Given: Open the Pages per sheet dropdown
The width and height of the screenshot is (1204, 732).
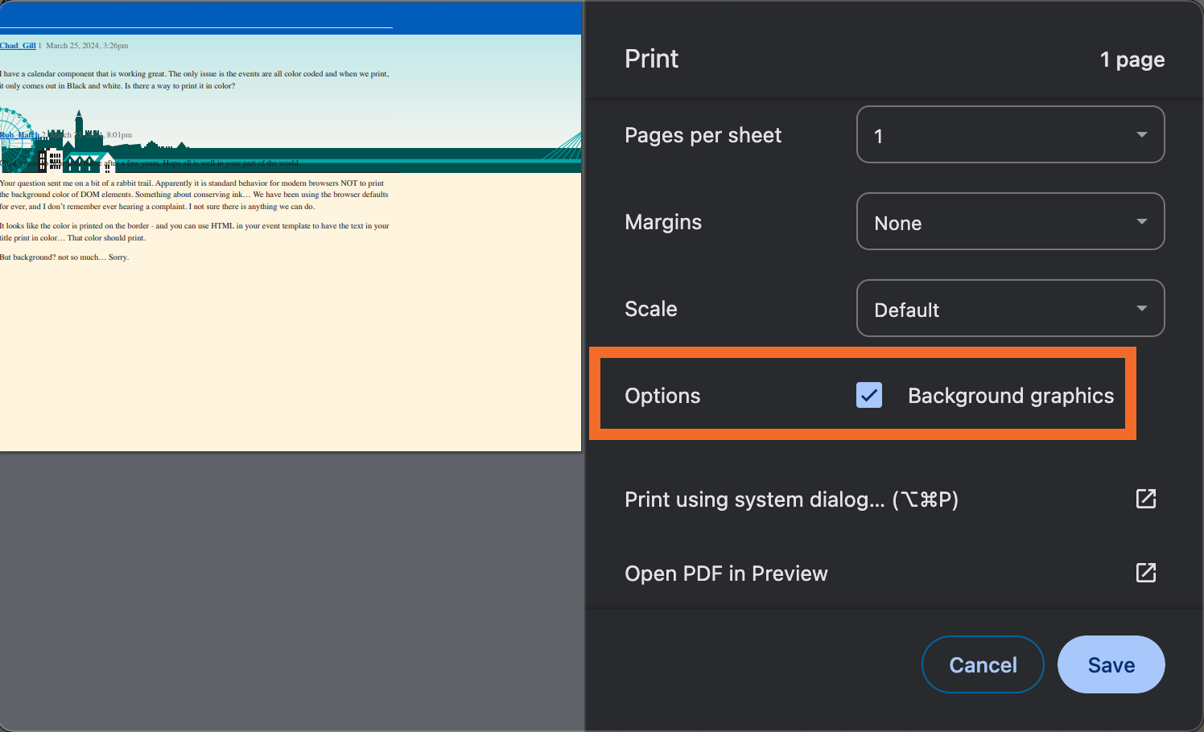Looking at the screenshot, I should pyautogui.click(x=1010, y=134).
